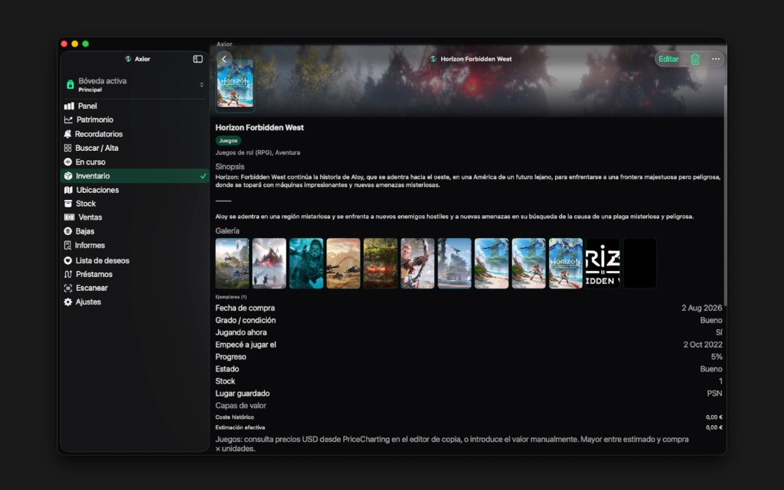Click the Galería heading
Image resolution: width=784 pixels, height=490 pixels.
[227, 231]
